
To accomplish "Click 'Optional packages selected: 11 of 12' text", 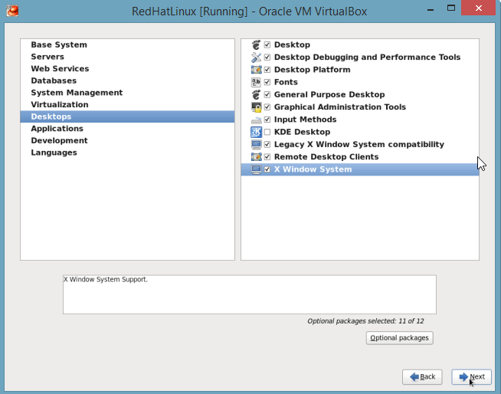I will pyautogui.click(x=365, y=321).
